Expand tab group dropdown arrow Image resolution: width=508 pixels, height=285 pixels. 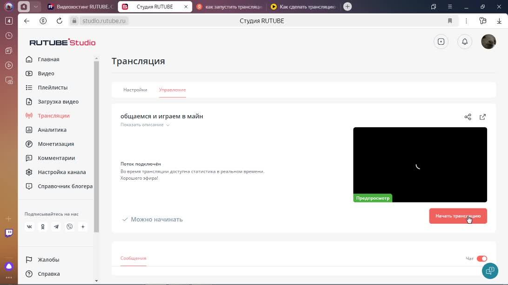[36, 6]
